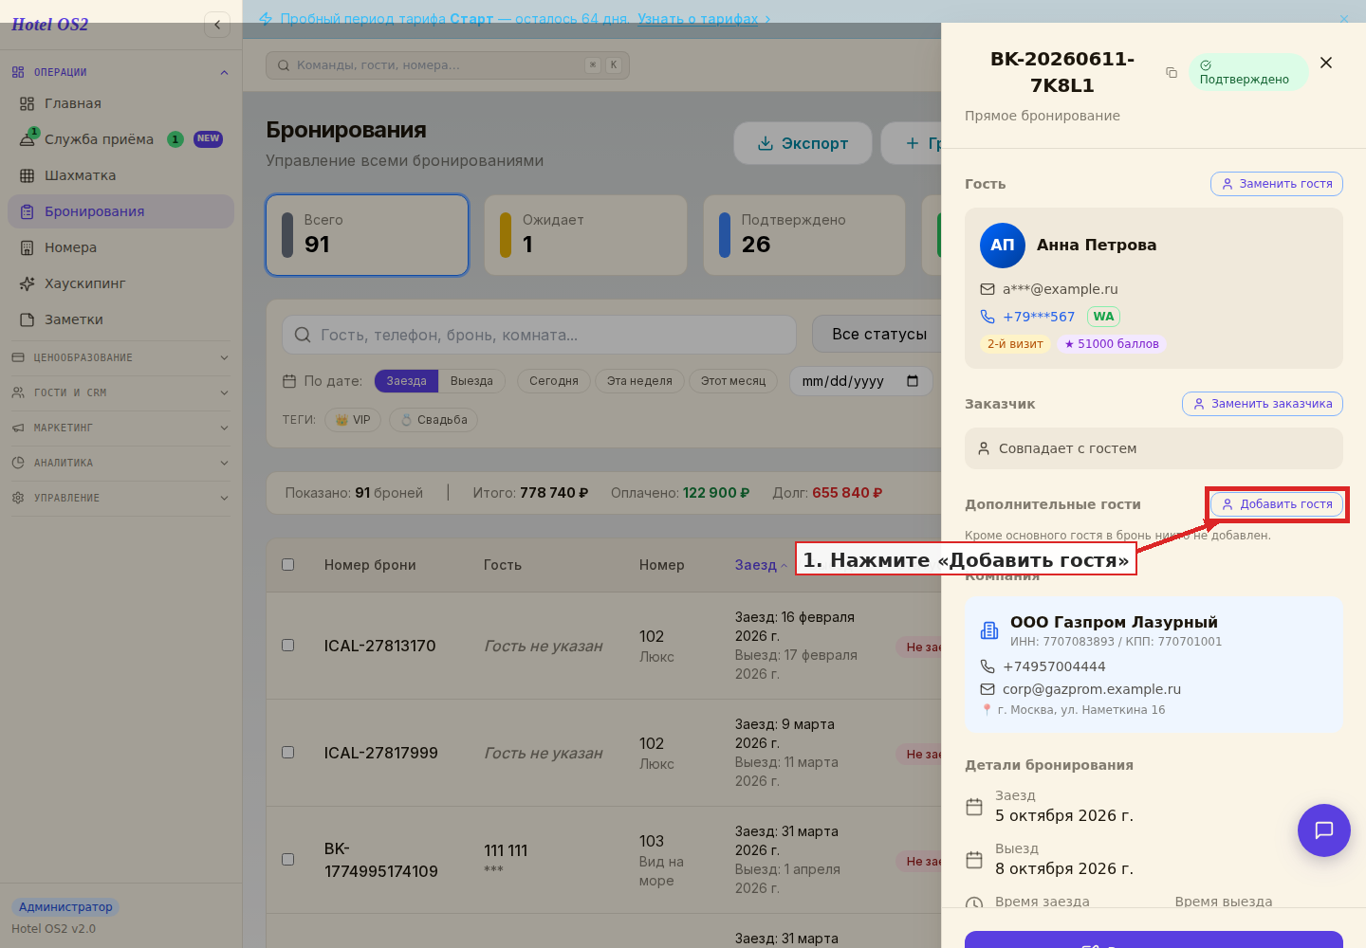The image size is (1366, 948).
Task: Click the Добавить гостя button
Action: (x=1277, y=504)
